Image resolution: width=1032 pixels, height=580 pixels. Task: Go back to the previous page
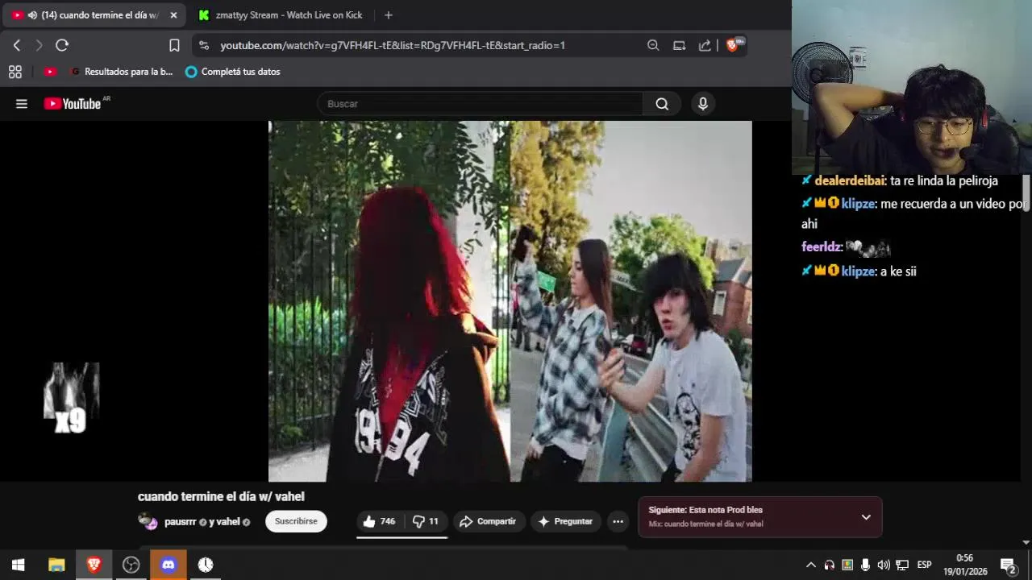(x=17, y=45)
